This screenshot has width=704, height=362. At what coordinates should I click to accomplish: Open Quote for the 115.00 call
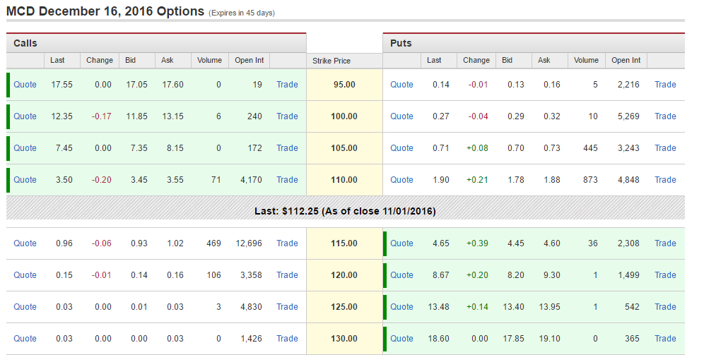tap(25, 243)
